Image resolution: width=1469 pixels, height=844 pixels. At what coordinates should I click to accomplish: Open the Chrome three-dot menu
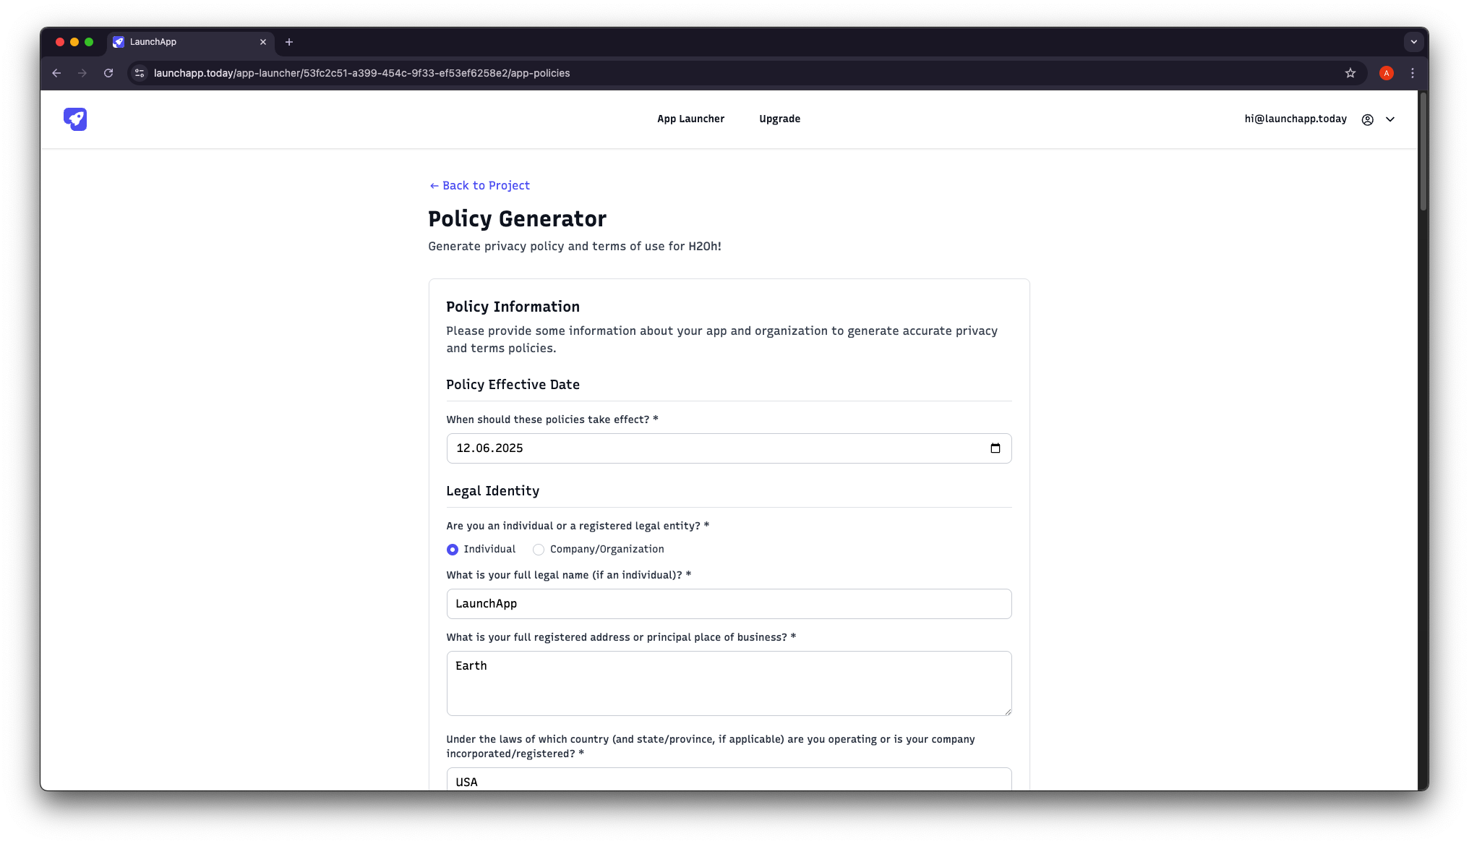pos(1412,73)
